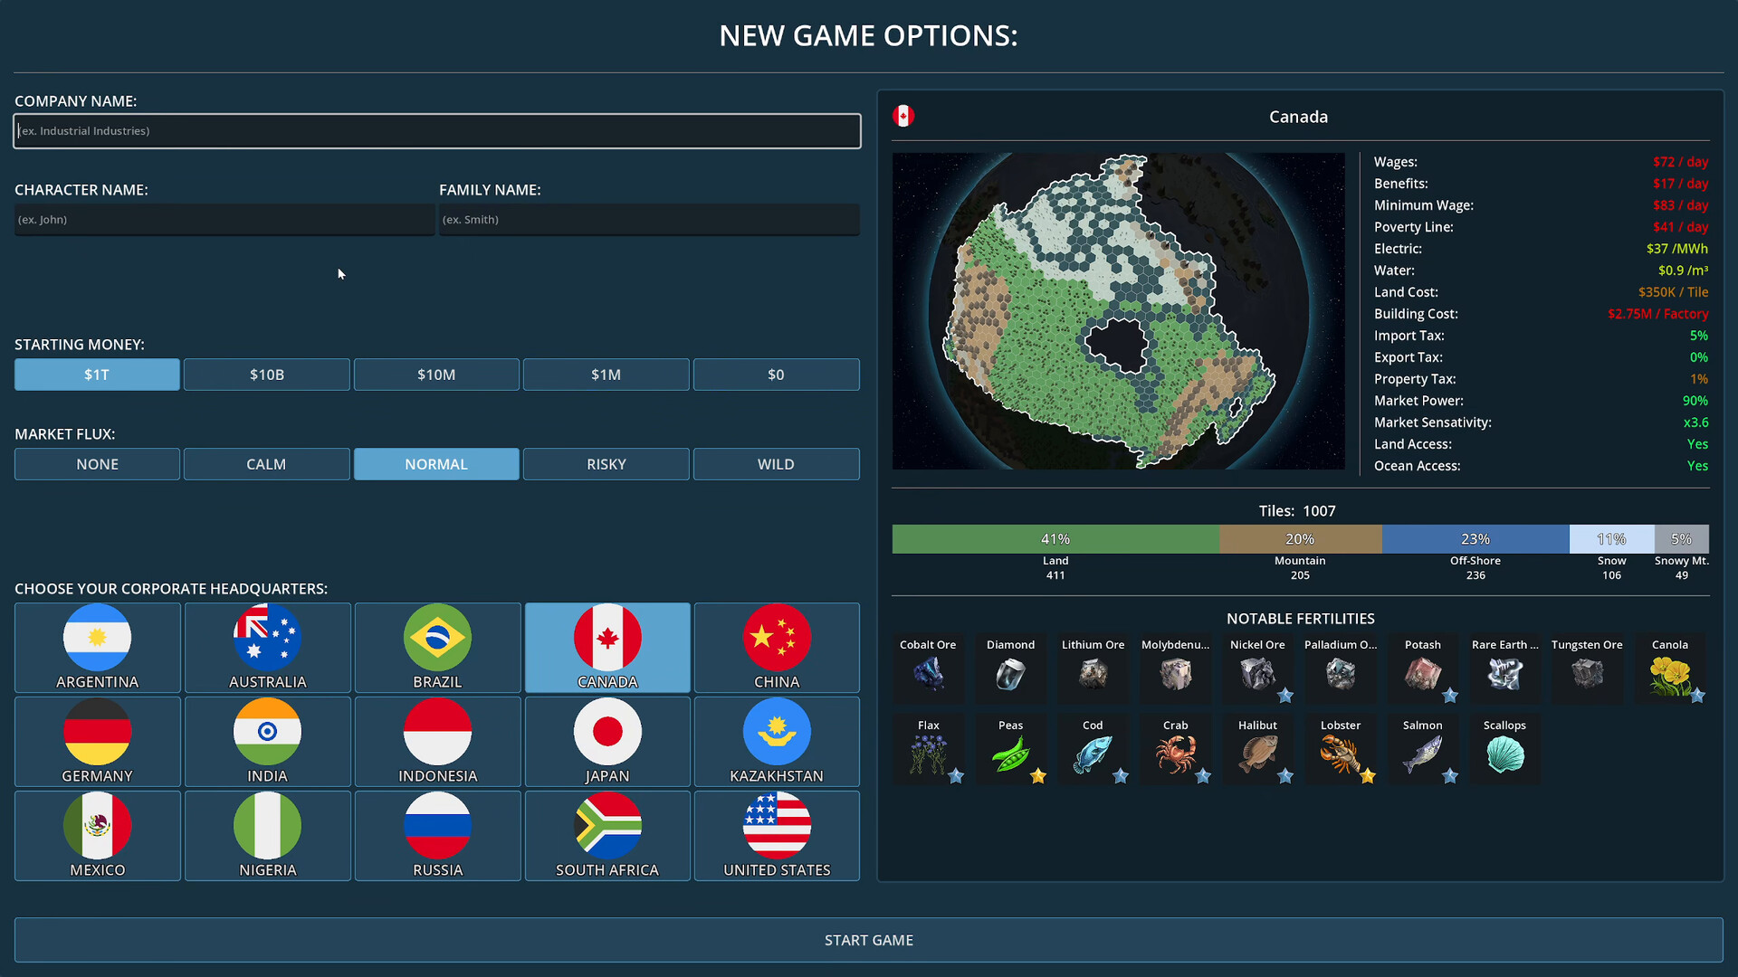Click the Lobster fertility icon
This screenshot has width=1738, height=977.
click(1341, 751)
